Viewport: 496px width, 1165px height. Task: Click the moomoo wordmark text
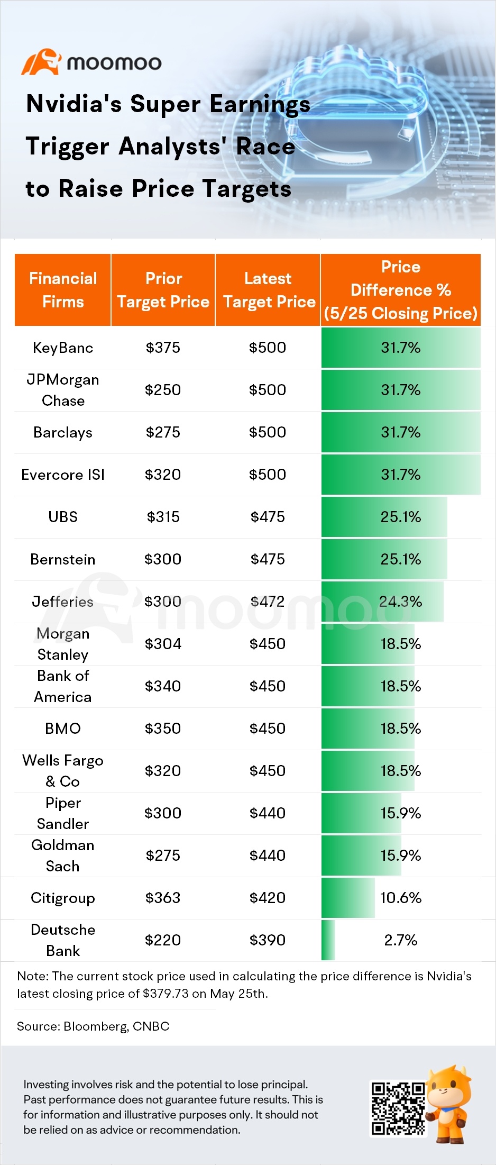pos(114,63)
